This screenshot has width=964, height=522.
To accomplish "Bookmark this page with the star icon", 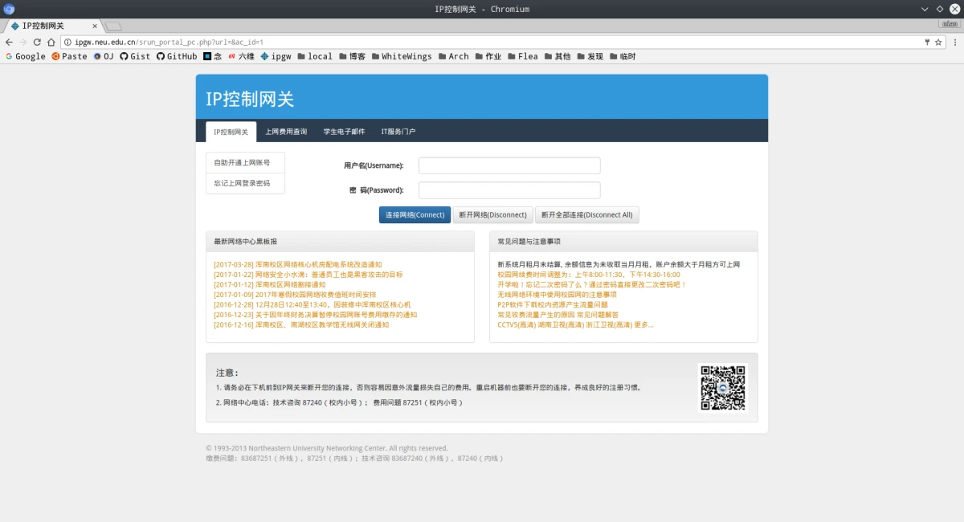I will click(x=938, y=42).
